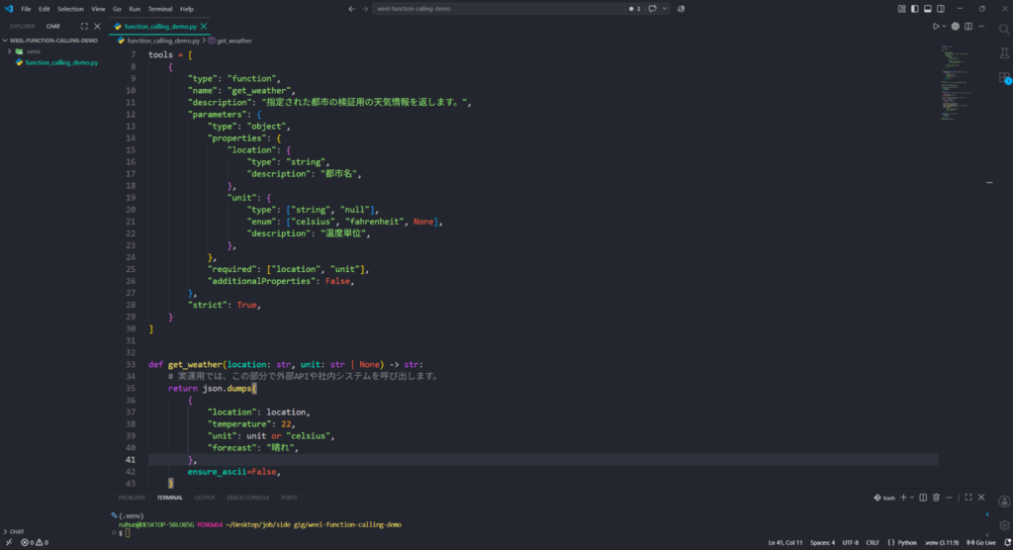
Task: Switch to the EXPLORER sidebar tab
Action: pos(22,27)
